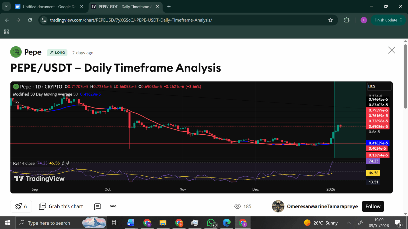Open the Pepe symbol link
This screenshot has width=408, height=229.
pyautogui.click(x=33, y=52)
